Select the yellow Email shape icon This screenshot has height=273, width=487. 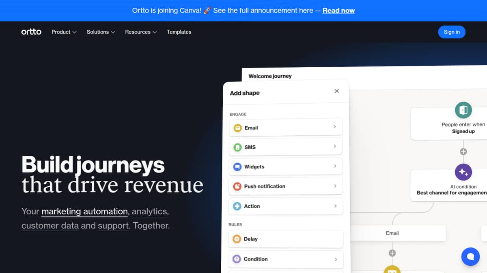[237, 128]
